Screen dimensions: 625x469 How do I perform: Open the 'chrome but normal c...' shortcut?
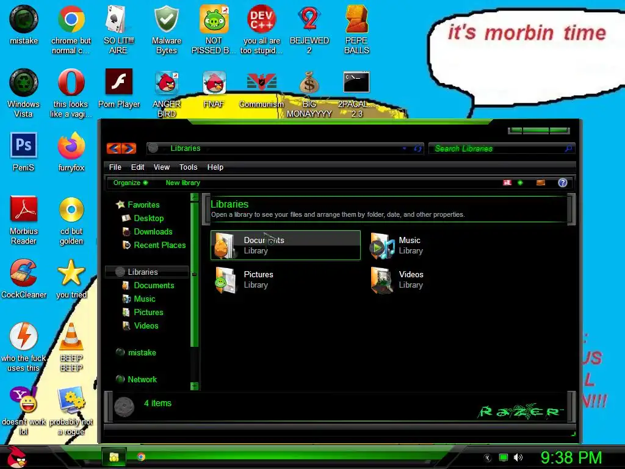pos(71,29)
